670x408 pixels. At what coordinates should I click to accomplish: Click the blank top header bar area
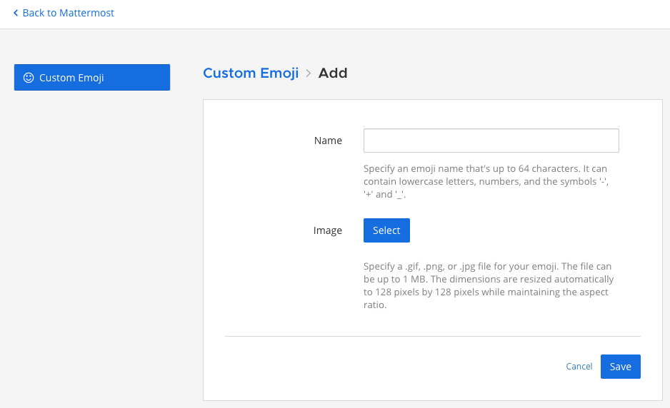[x=393, y=13]
